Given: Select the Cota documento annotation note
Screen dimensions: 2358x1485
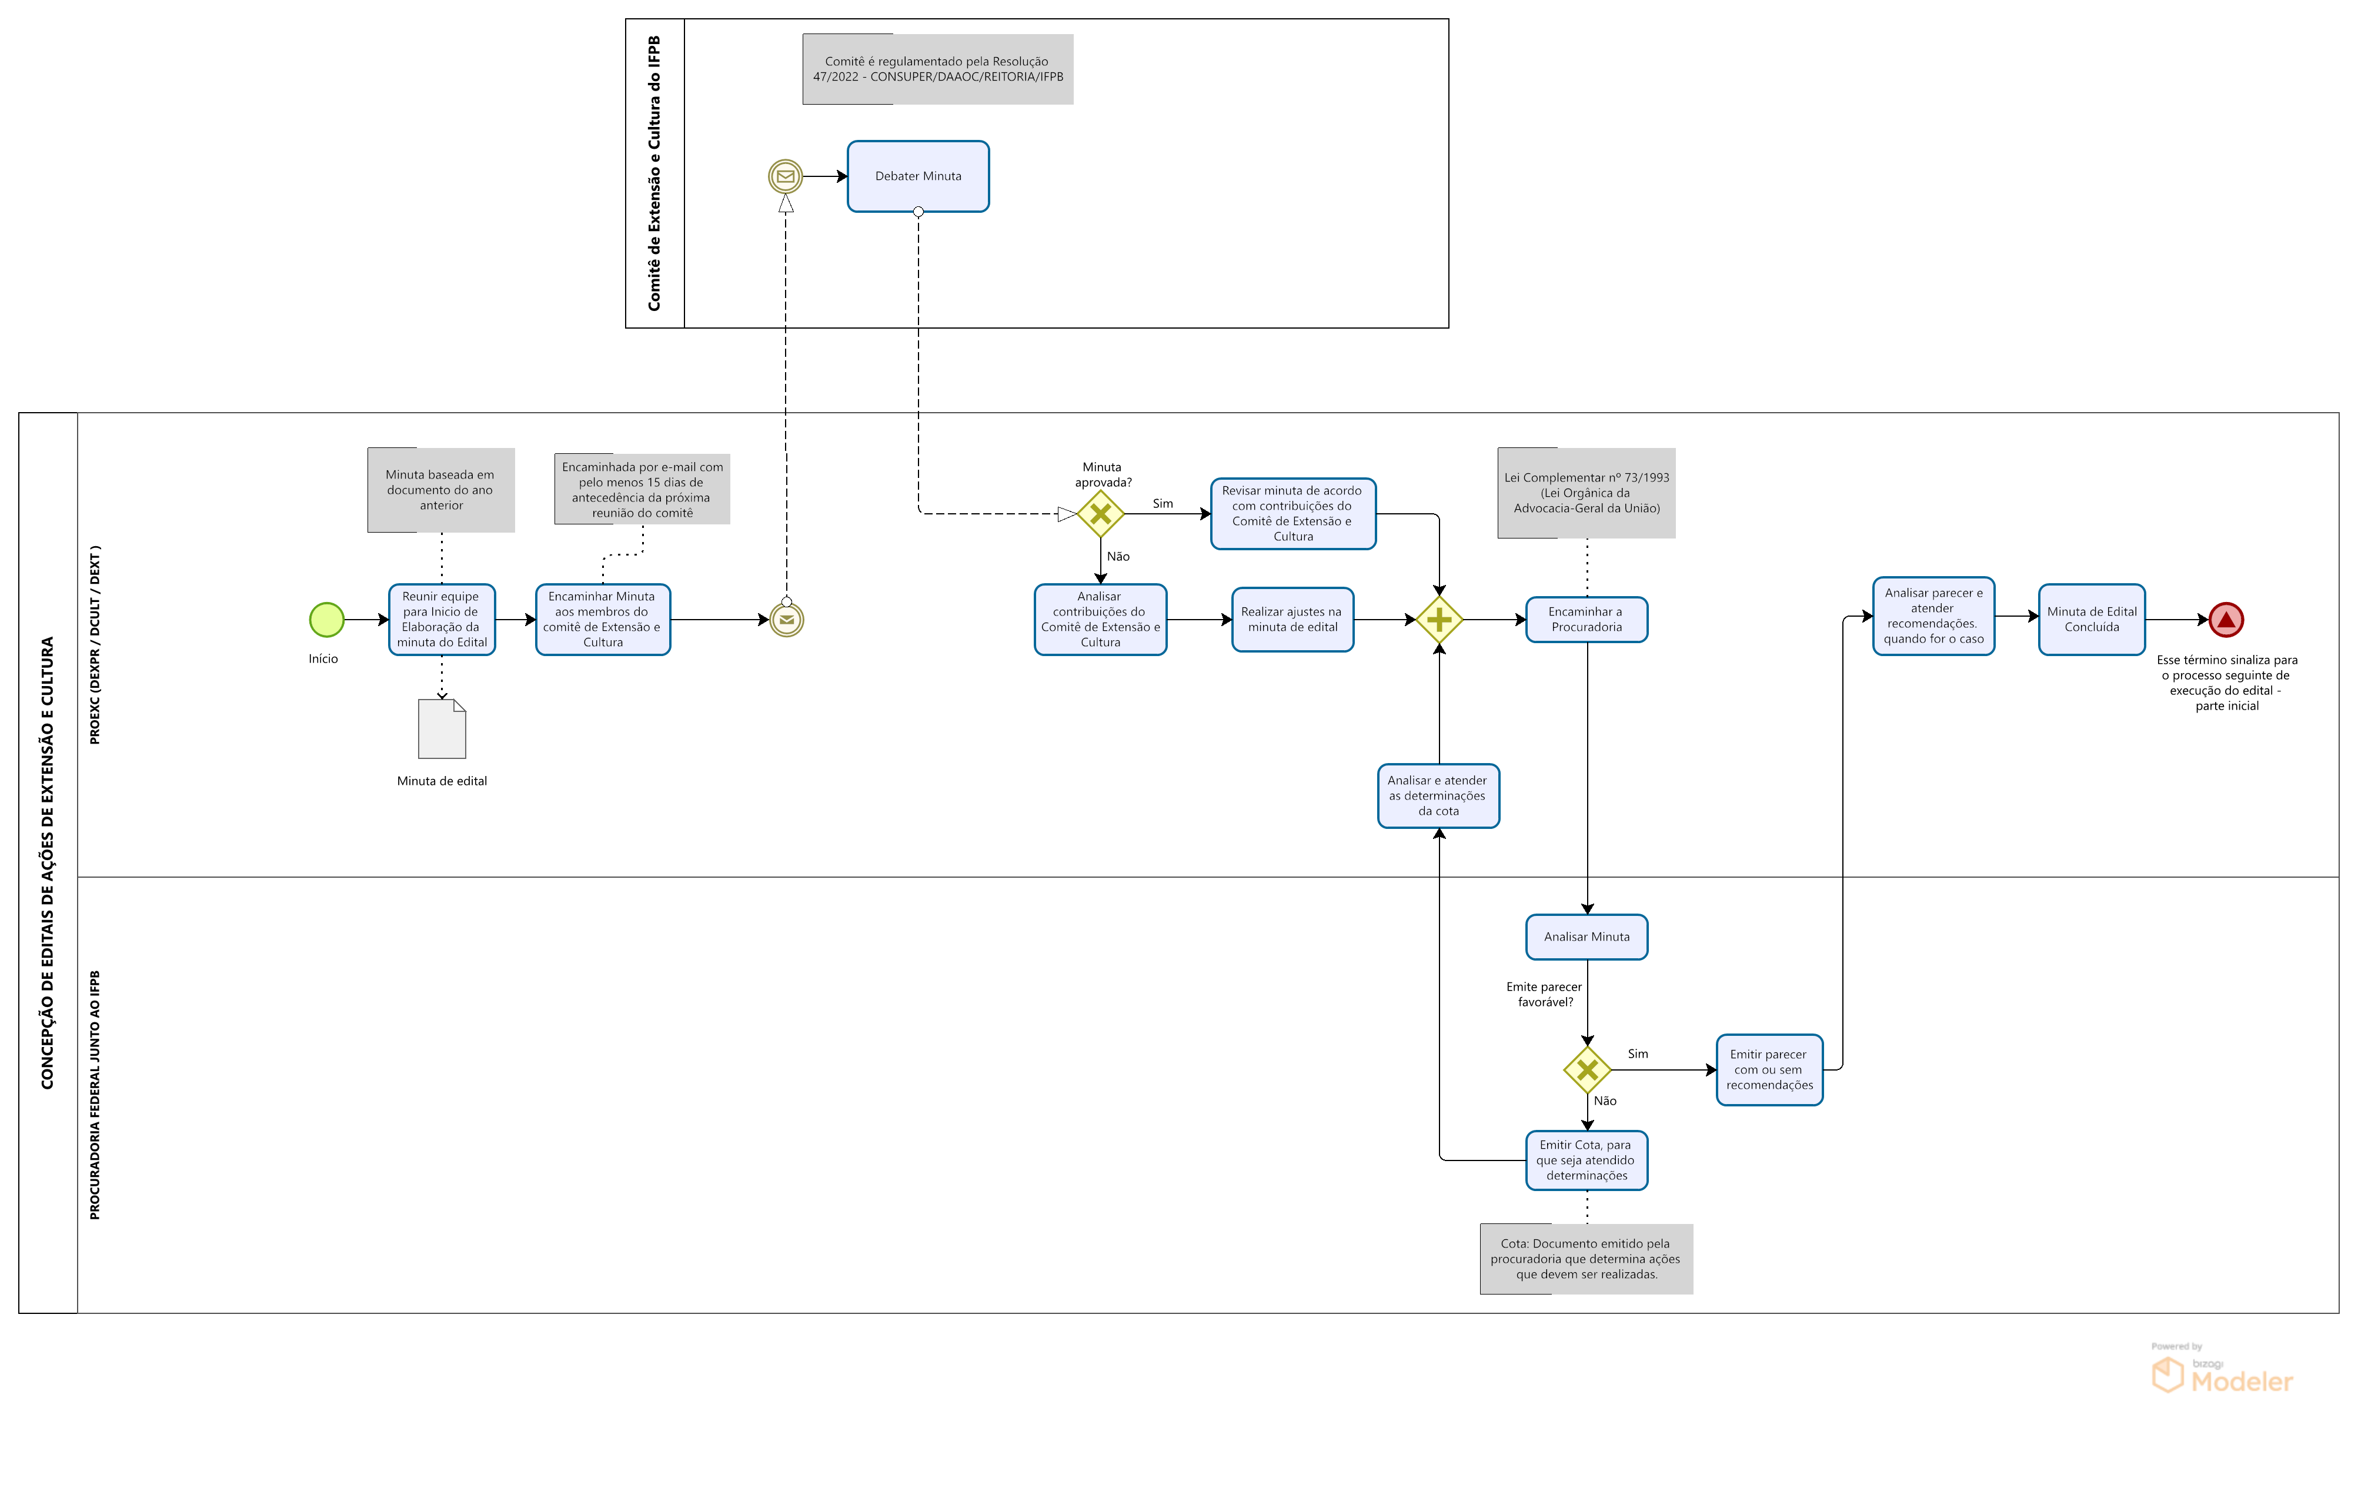Looking at the screenshot, I should tap(1585, 1259).
